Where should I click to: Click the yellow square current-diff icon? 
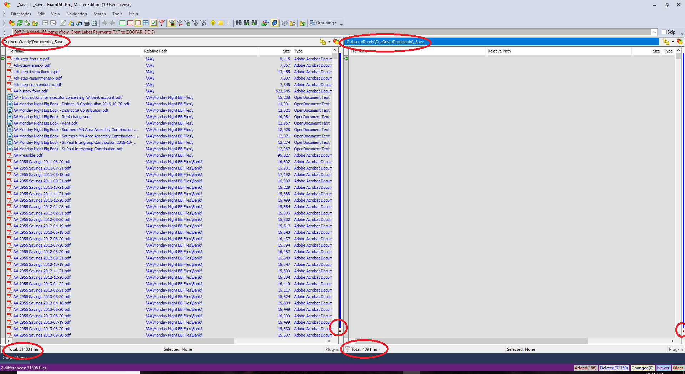[221, 23]
